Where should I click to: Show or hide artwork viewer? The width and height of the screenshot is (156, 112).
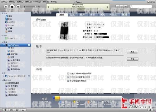pyautogui.click(x=23, y=110)
